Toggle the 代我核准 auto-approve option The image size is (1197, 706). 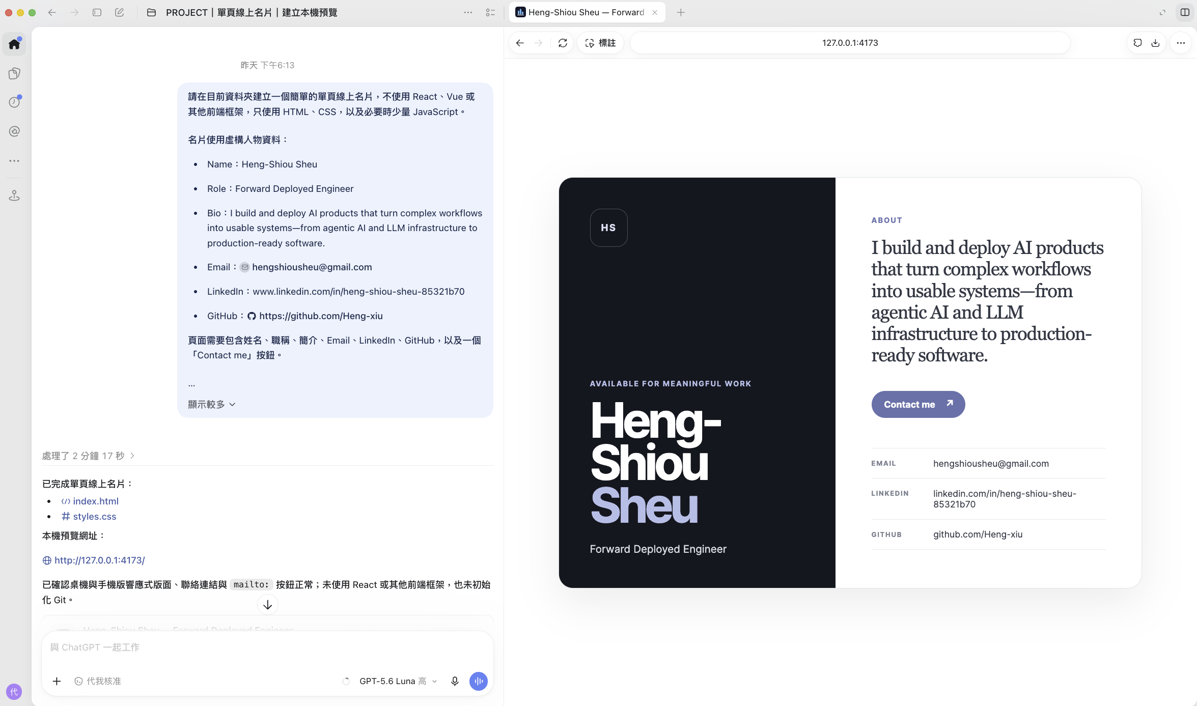coord(98,681)
